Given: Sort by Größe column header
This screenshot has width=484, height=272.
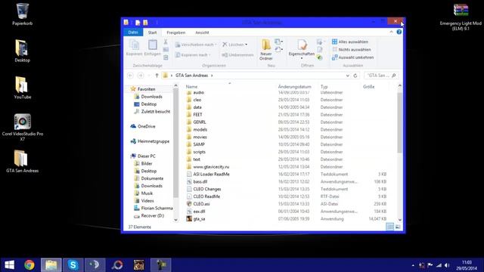Looking at the screenshot, I should point(369,87).
